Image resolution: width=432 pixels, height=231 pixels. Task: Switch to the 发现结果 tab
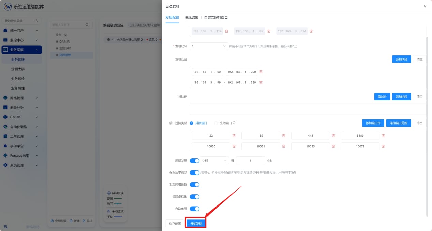pyautogui.click(x=191, y=17)
